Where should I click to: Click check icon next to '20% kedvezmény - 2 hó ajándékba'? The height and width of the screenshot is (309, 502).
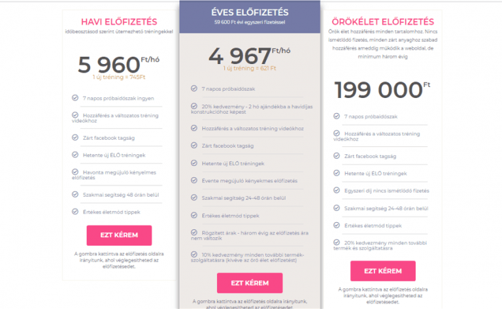(x=194, y=106)
